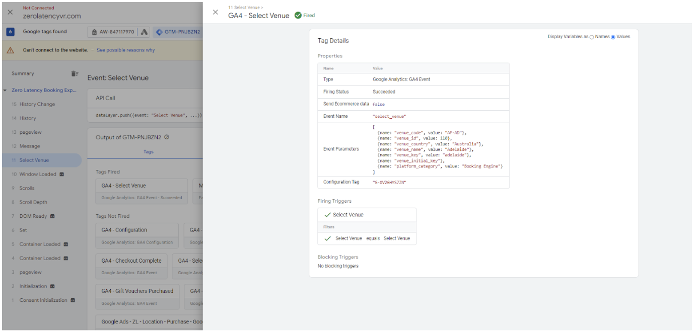Click the Configuration Tag value G-XV26HYS7ZN
The width and height of the screenshot is (696, 332).
[x=389, y=182]
